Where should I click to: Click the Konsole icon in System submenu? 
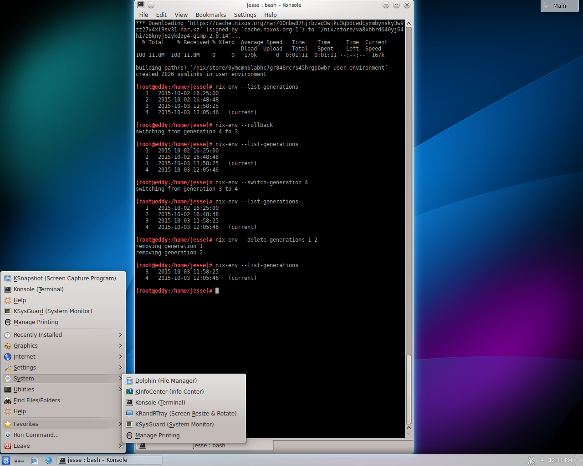[129, 403]
